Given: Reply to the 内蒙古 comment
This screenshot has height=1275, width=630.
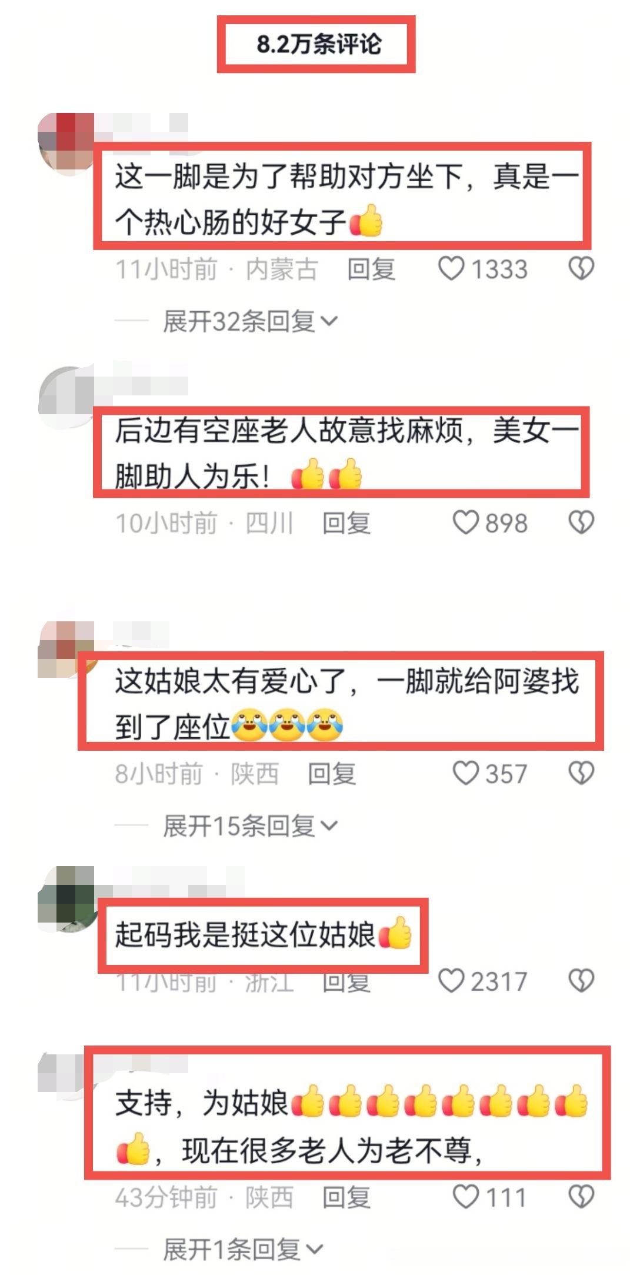Looking at the screenshot, I should tap(371, 269).
